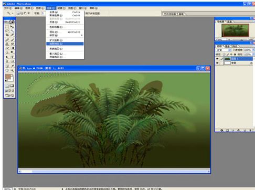Choose New selection mode in options bar
The image size is (255, 190).
[18, 13]
